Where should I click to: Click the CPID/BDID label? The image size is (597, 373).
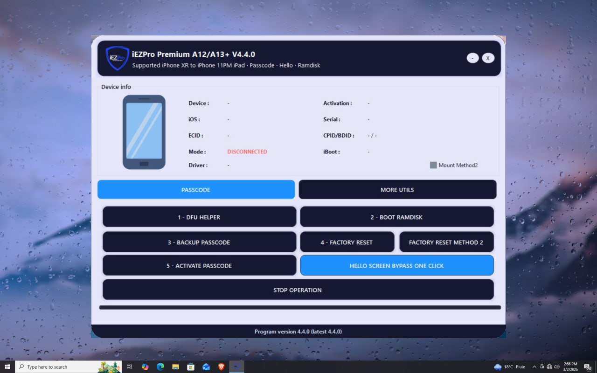coord(339,135)
